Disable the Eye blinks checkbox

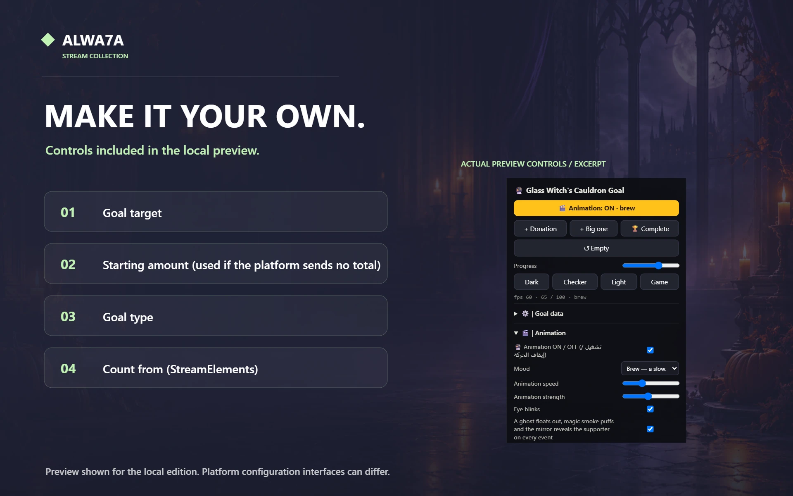[x=650, y=409]
